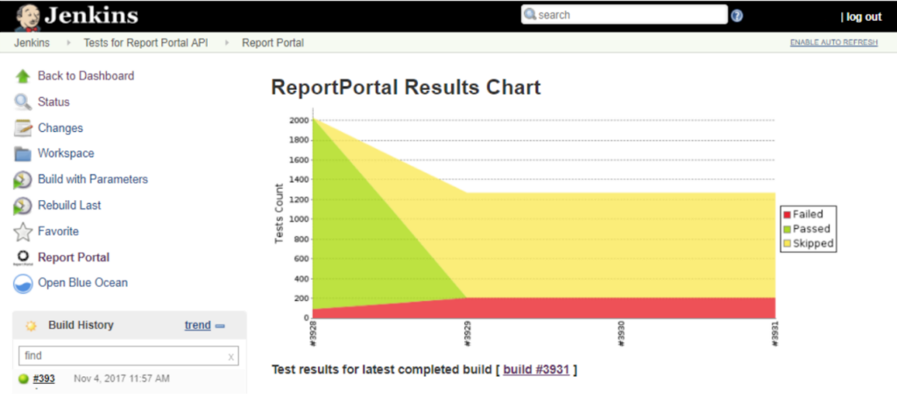Click the Enable Auto Refresh link
This screenshot has width=897, height=418.
(834, 43)
